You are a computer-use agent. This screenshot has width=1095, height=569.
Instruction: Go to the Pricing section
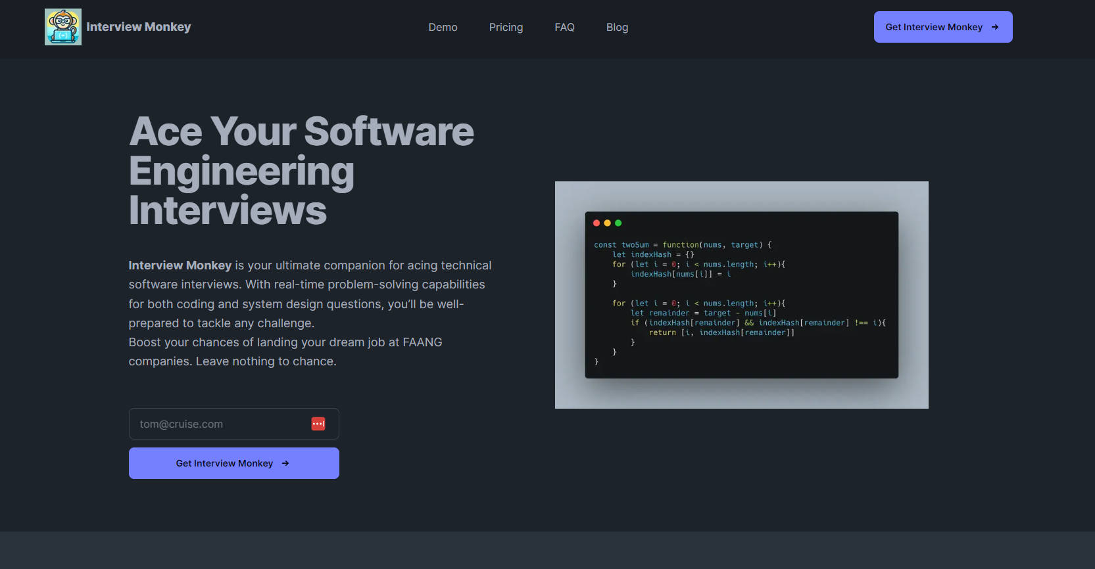pos(506,27)
